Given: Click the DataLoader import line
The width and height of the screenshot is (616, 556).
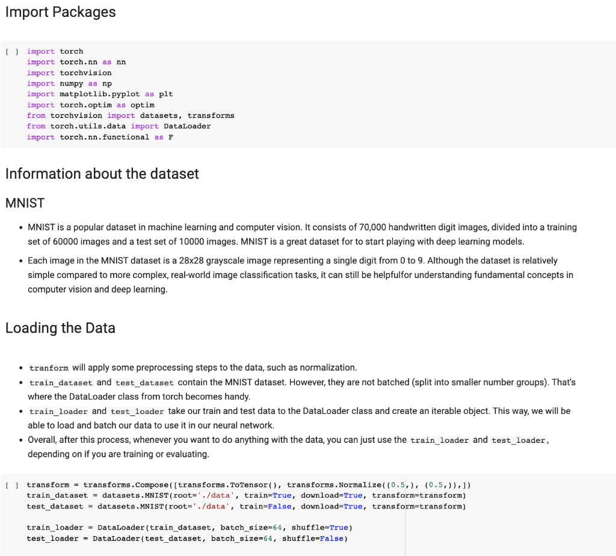Looking at the screenshot, I should 119,126.
